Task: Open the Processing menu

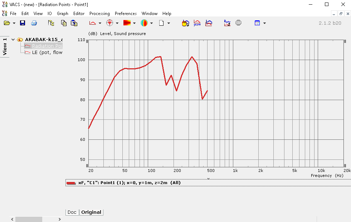Action: (99, 14)
